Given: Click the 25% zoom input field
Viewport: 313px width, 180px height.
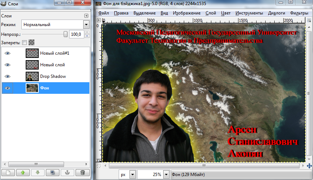Looking at the screenshot, I should (x=150, y=175).
